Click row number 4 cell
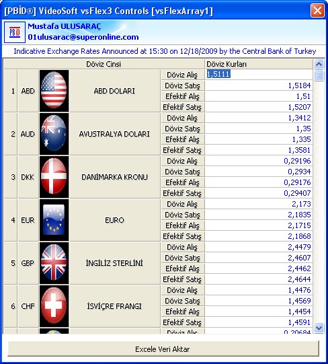This screenshot has width=328, height=364. click(11, 220)
